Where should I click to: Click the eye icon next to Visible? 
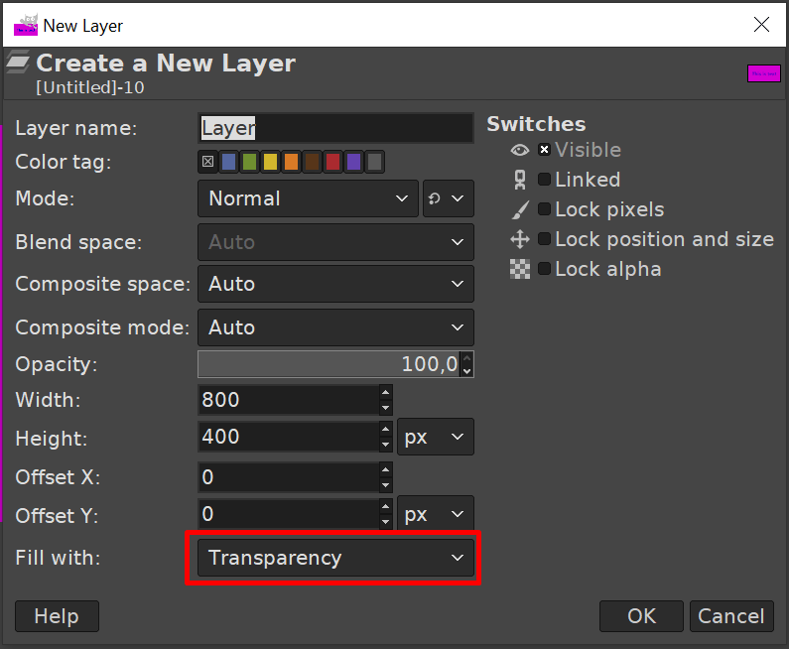[x=520, y=150]
